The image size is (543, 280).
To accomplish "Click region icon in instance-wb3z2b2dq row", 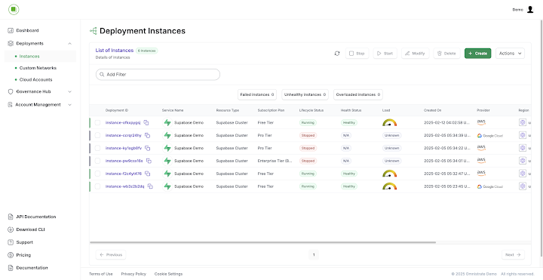I will [522, 186].
